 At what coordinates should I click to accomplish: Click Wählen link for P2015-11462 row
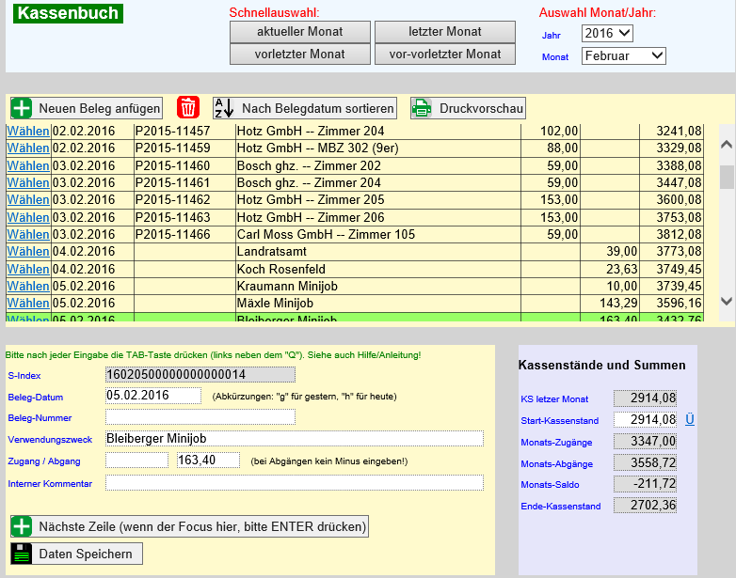28,199
